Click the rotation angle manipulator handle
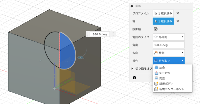The width and height of the screenshot is (200, 104). 80,58
